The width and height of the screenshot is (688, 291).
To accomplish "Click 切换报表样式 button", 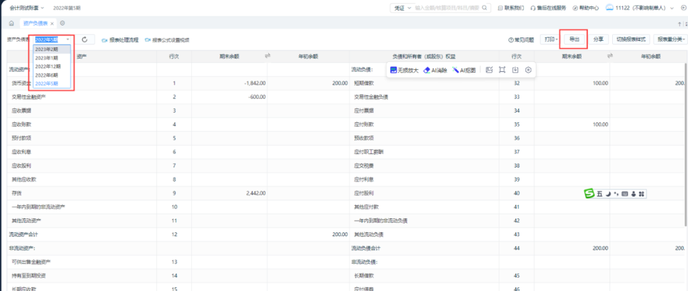I will [631, 39].
